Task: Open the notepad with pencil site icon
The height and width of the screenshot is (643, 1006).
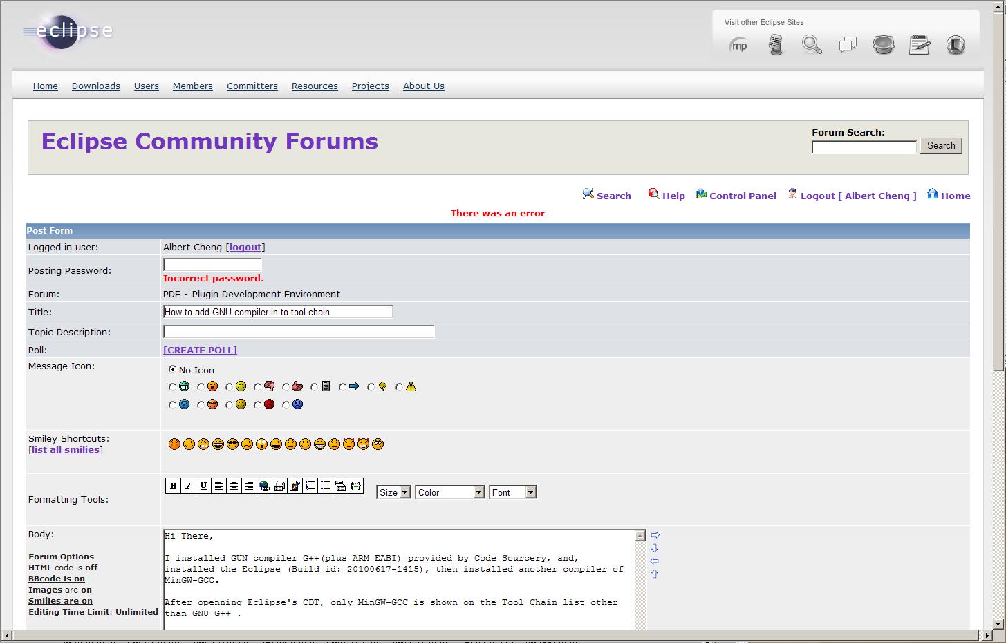Action: tap(920, 46)
